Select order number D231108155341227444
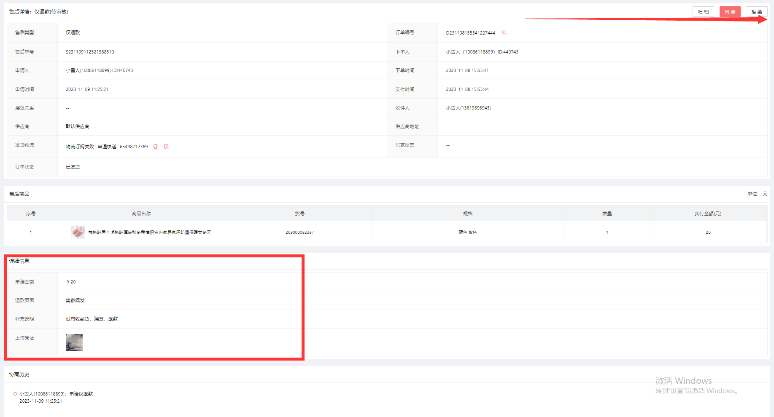The image size is (774, 417). click(x=470, y=33)
